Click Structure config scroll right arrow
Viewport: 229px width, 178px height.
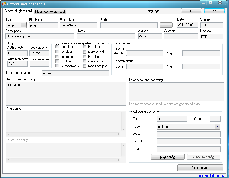[x=119, y=160]
